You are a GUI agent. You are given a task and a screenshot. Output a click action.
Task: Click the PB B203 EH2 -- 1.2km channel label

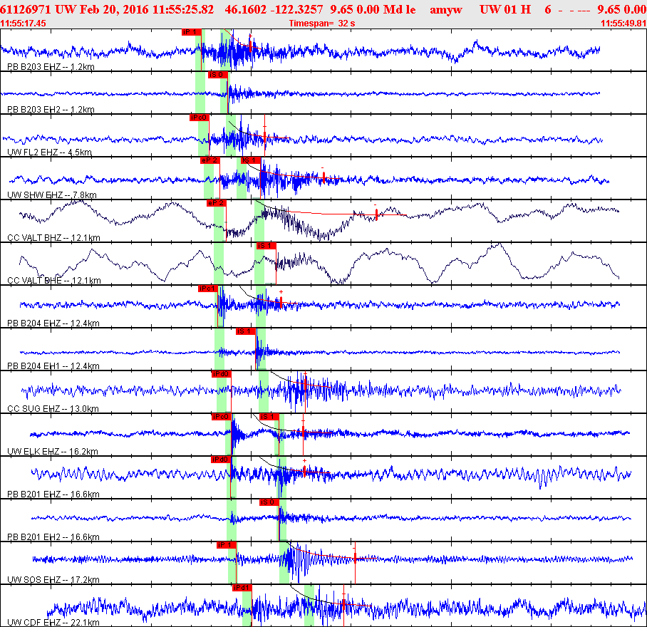(51, 109)
